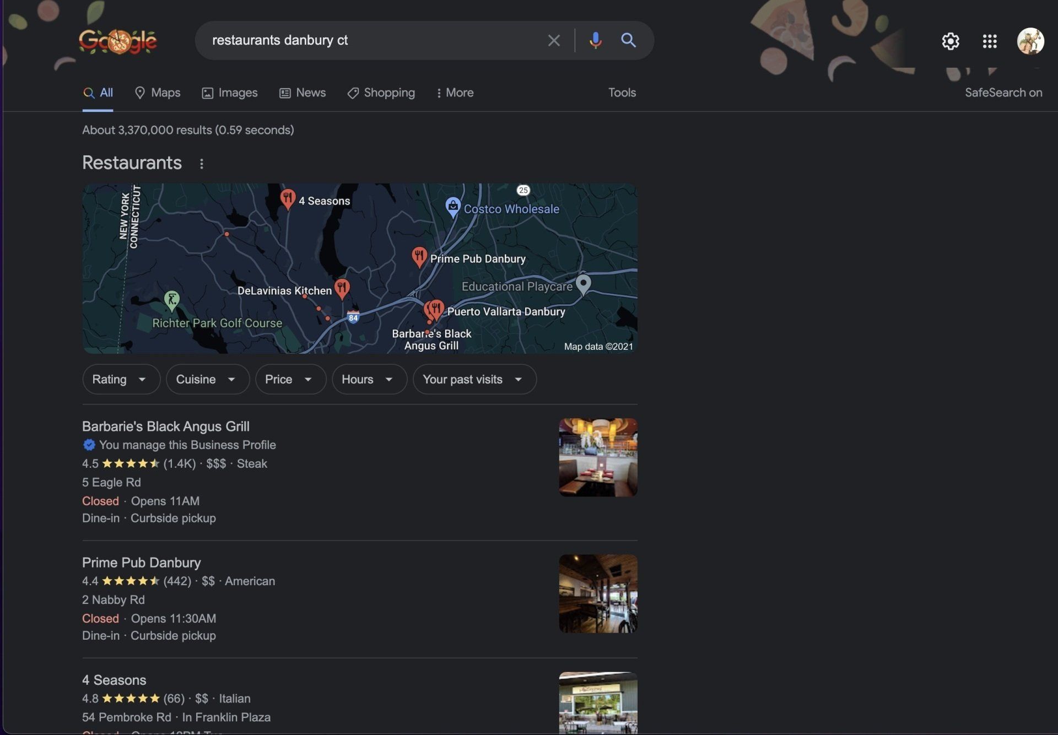The image size is (1058, 735).
Task: Click the SafeSearch on link
Action: click(x=1003, y=93)
